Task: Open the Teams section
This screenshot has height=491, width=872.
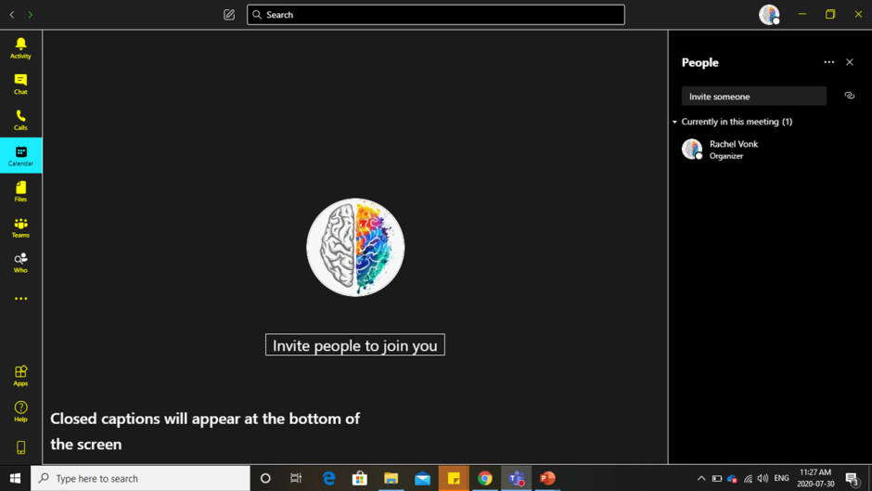Action: 20,227
